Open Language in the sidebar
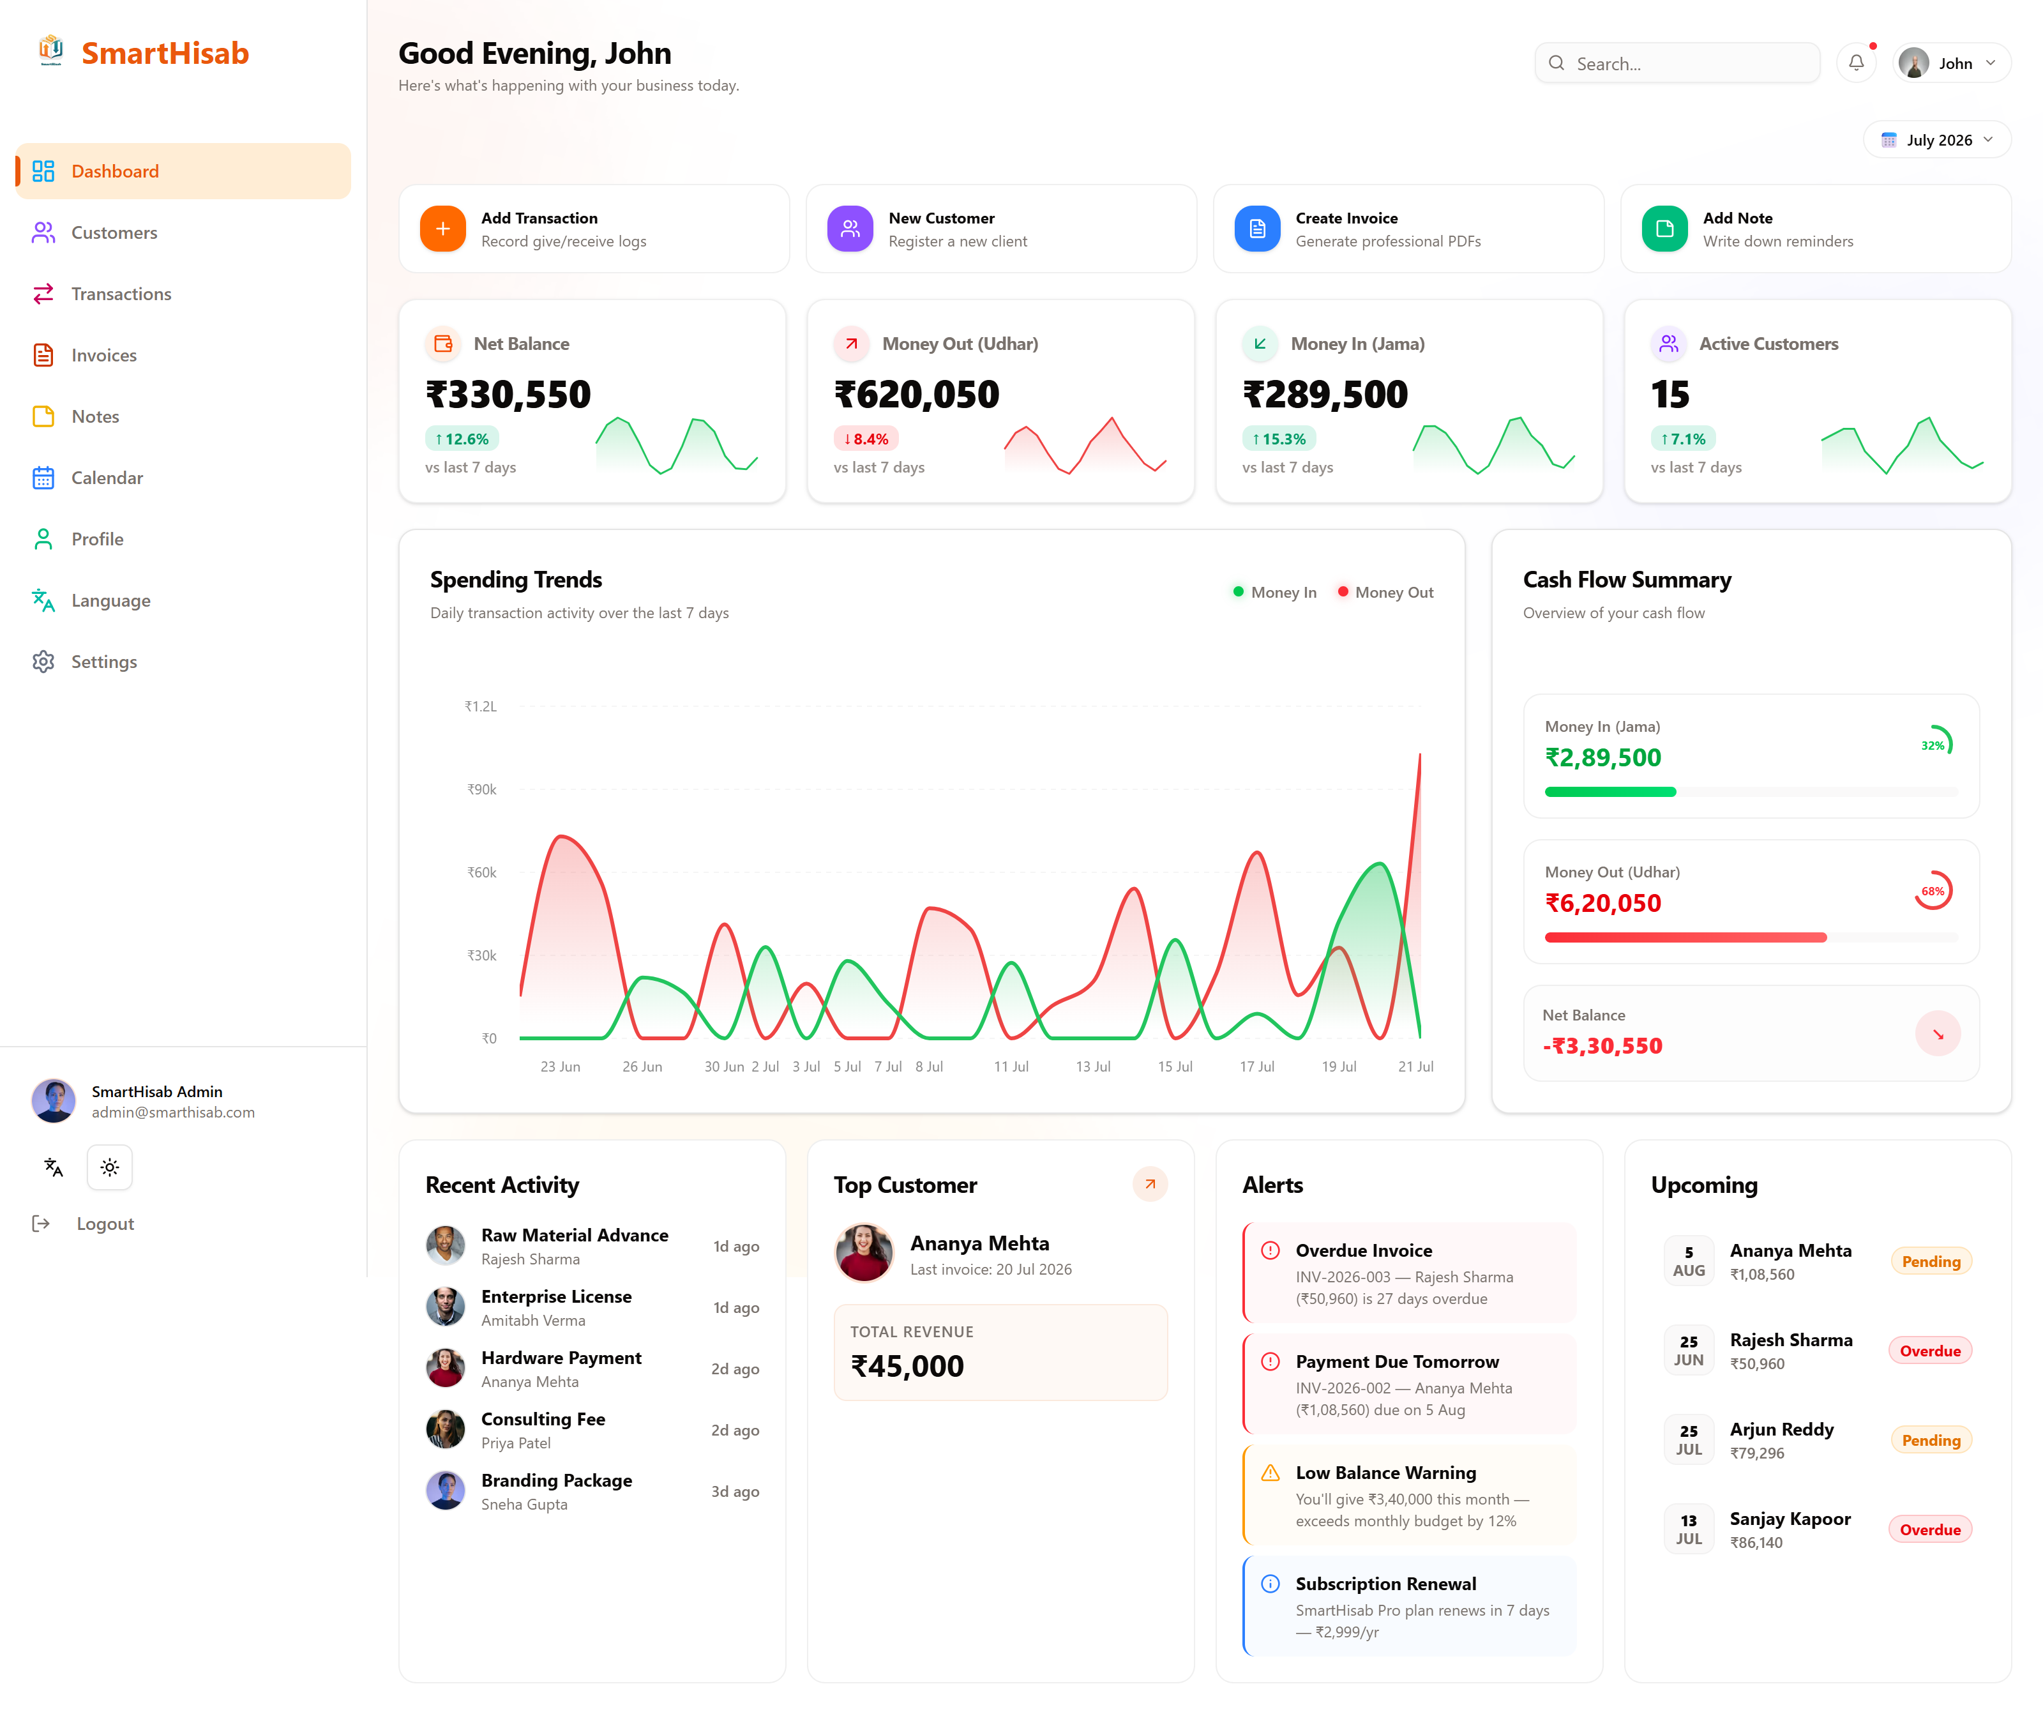2043x1714 pixels. tap(183, 600)
